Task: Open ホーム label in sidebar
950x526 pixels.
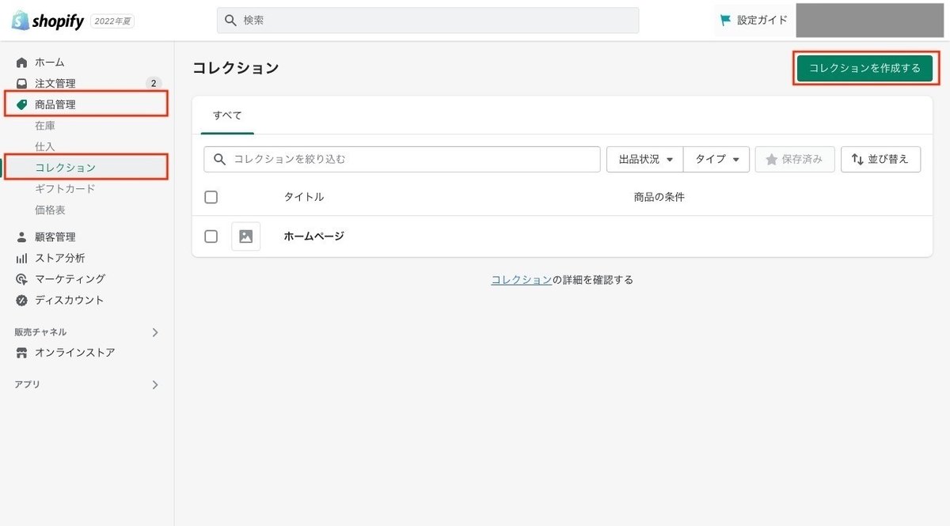Action: 50,62
